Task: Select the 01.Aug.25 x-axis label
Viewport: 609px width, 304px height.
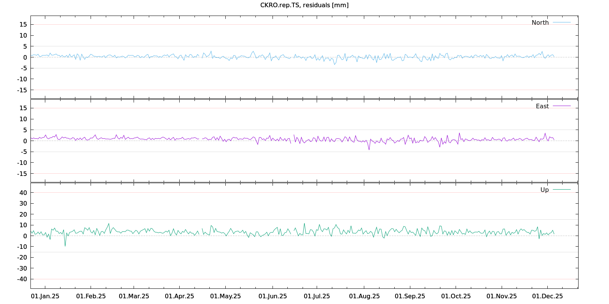Action: (364, 296)
